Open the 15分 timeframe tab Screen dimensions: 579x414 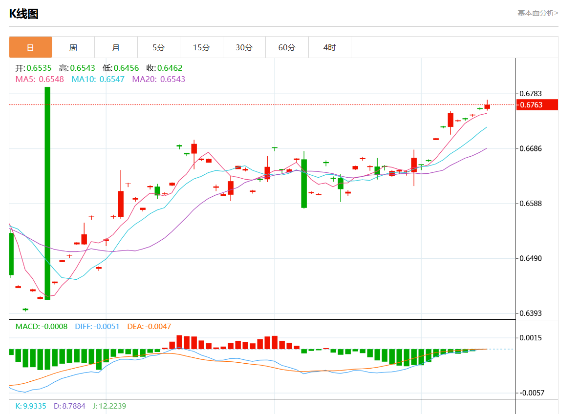point(201,47)
